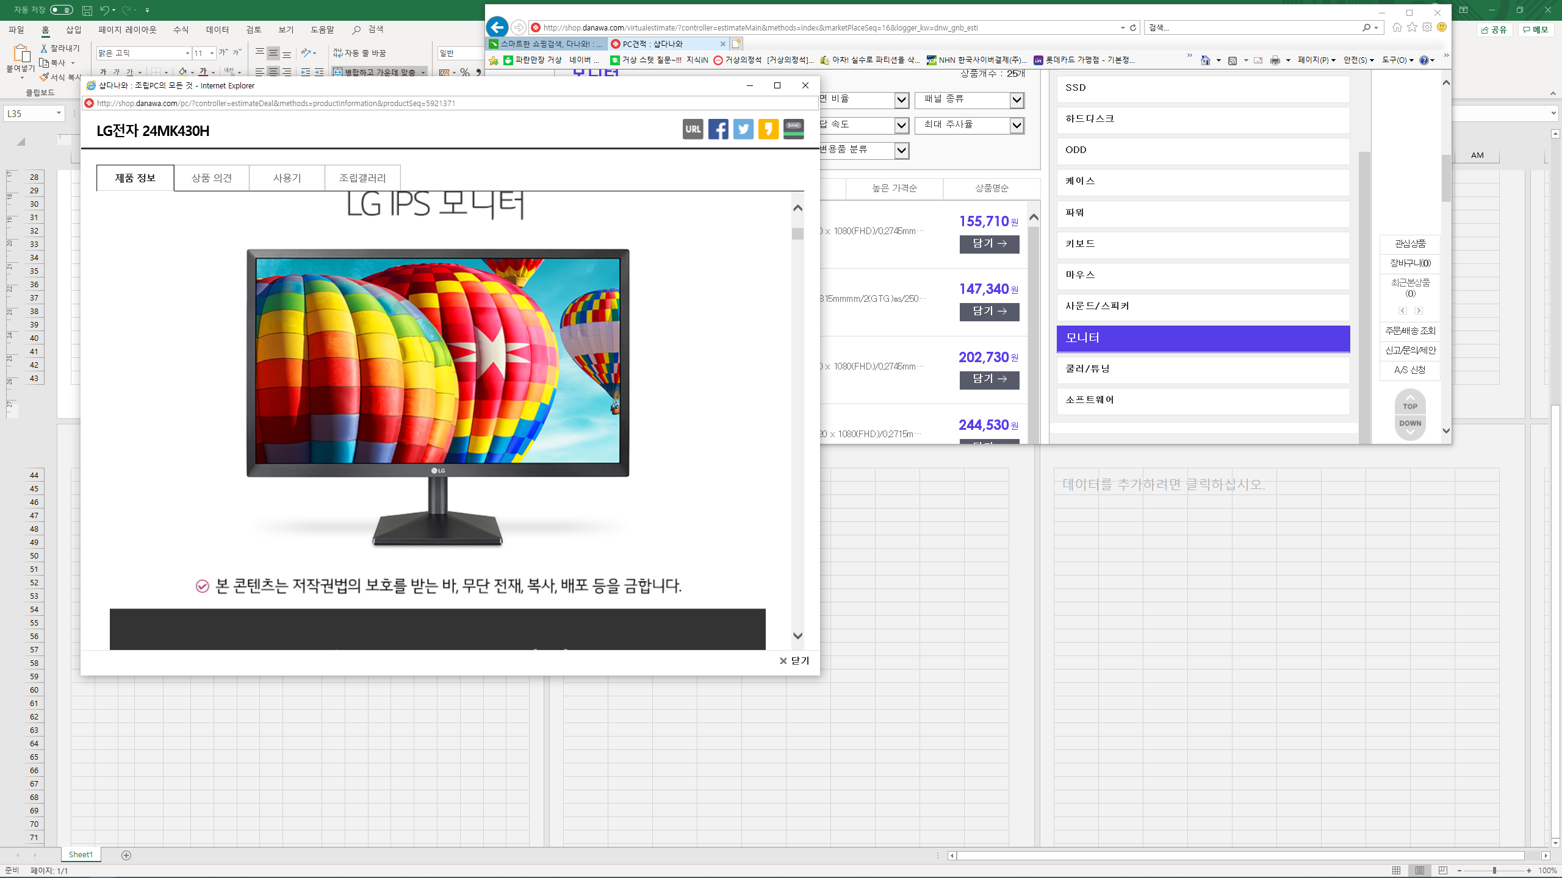Viewport: 1562px width, 878px height.
Task: Click the IE smiley feedback icon
Action: (1442, 27)
